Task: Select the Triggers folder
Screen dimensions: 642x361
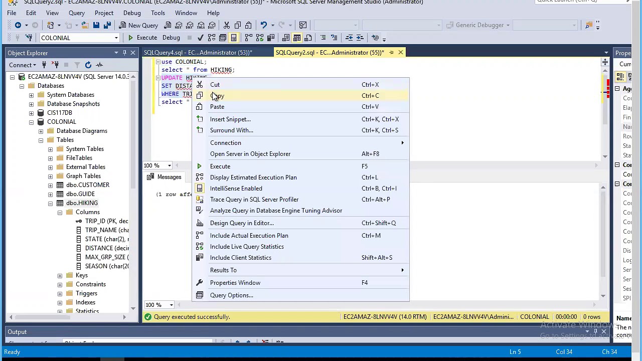Action: (86, 293)
